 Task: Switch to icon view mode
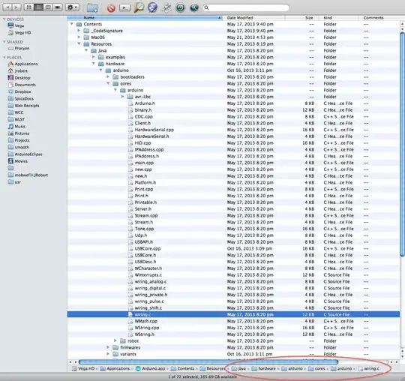[x=29, y=7]
